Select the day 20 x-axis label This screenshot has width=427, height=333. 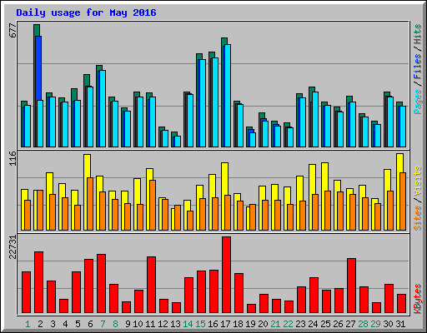pyautogui.click(x=263, y=324)
